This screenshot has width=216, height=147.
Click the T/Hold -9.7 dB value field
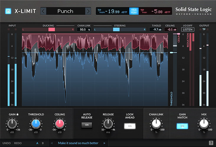click(x=155, y=30)
